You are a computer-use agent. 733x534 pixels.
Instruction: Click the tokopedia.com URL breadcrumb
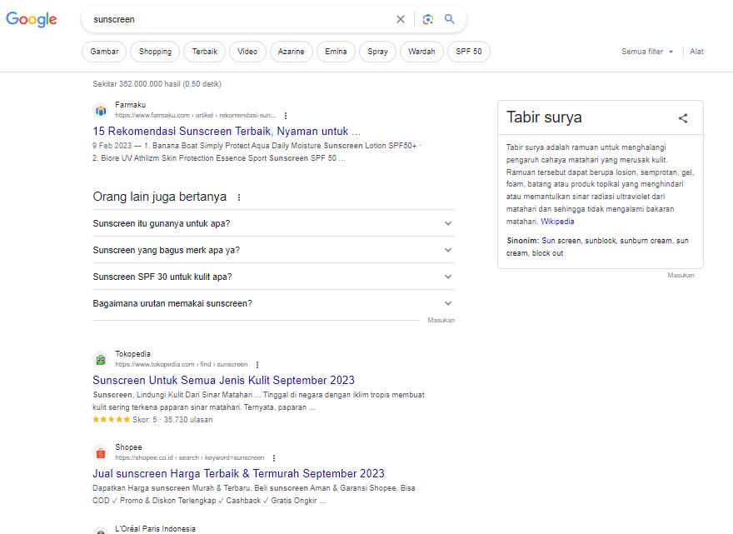click(182, 365)
